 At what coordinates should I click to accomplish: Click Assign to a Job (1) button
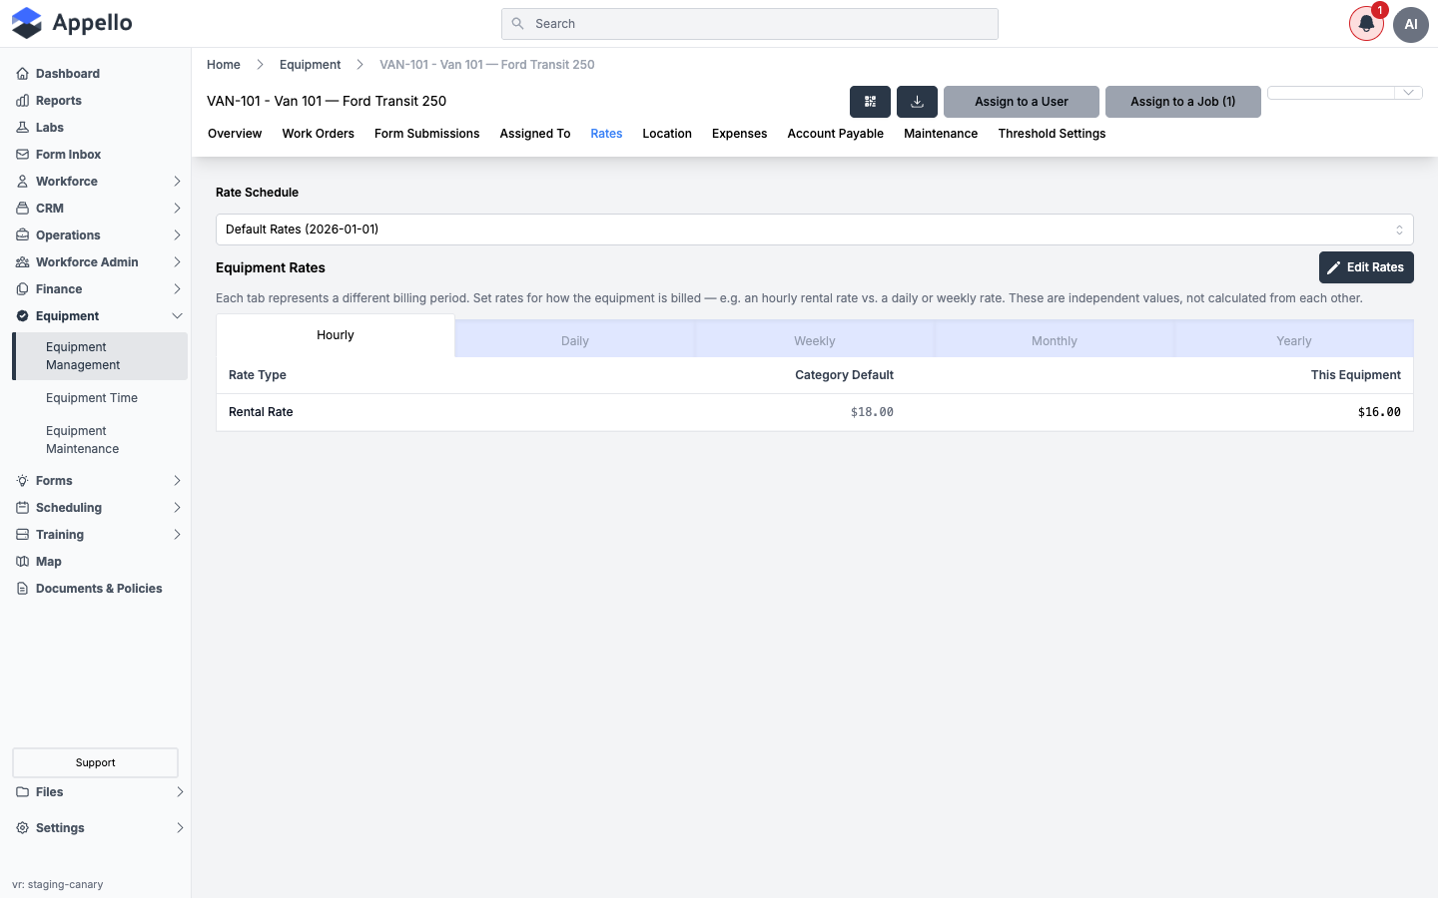(x=1183, y=102)
